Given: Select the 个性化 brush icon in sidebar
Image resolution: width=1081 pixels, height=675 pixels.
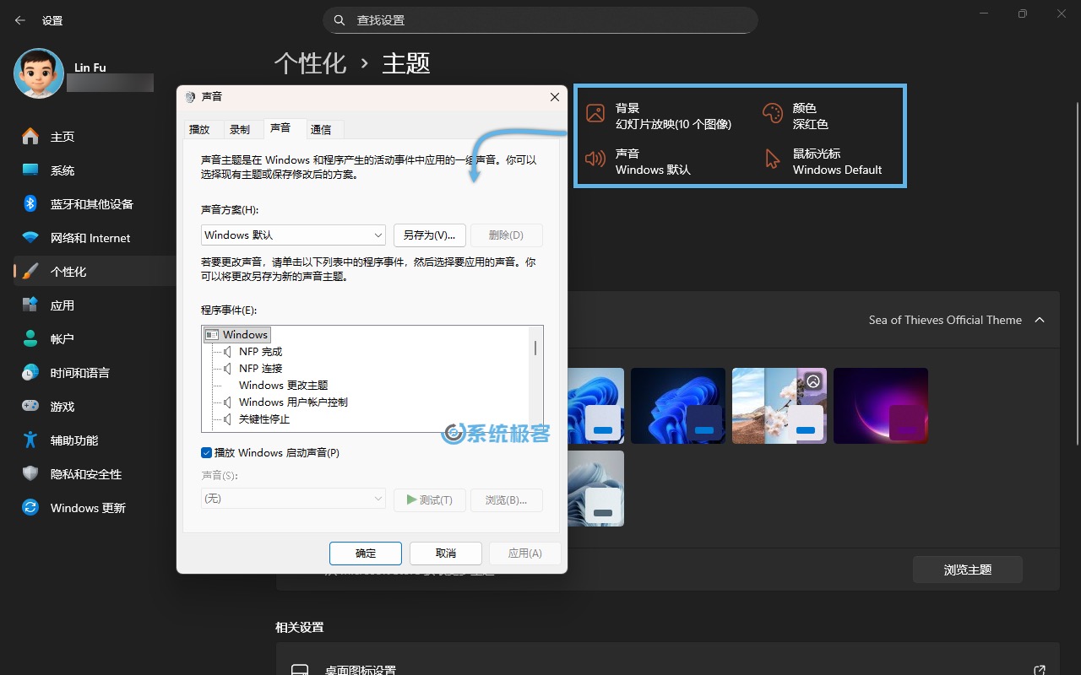Looking at the screenshot, I should click(30, 271).
